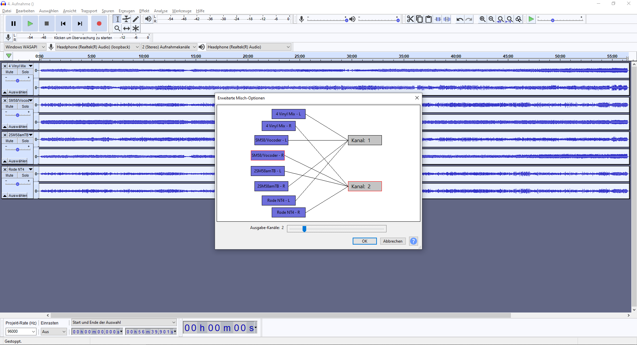Open the recording device loopback dropdown
637x345 pixels.
[x=98, y=47]
